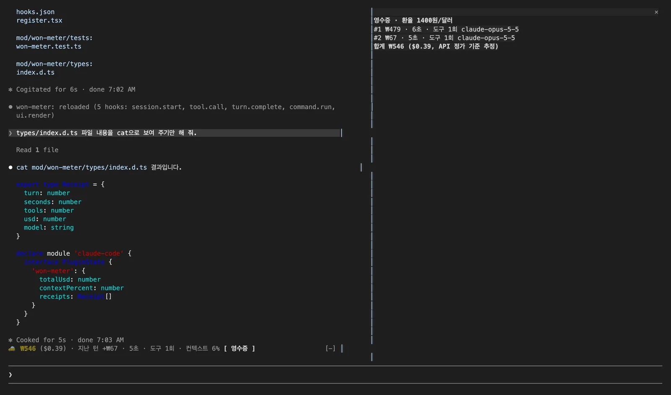Collapse the status widget with [-]
The width and height of the screenshot is (671, 395).
click(x=330, y=348)
